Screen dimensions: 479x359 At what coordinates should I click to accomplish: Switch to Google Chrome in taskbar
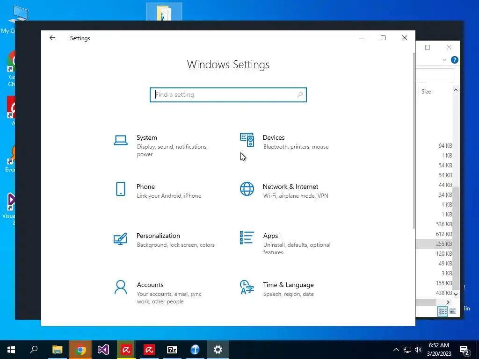tap(80, 350)
